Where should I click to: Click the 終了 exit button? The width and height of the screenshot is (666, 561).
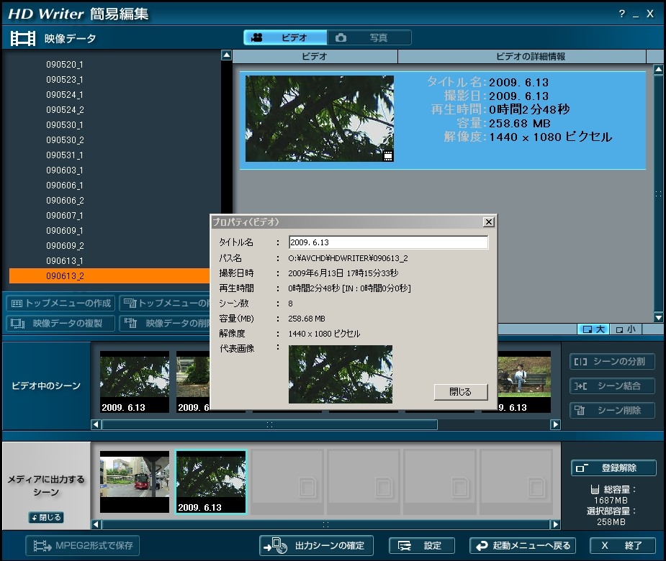click(623, 546)
